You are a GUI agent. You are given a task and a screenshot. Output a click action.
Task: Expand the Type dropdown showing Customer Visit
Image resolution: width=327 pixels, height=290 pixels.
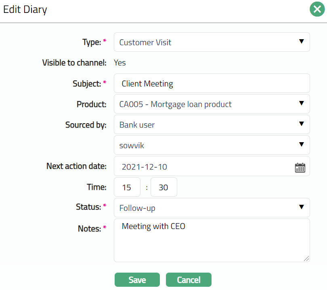coord(212,42)
